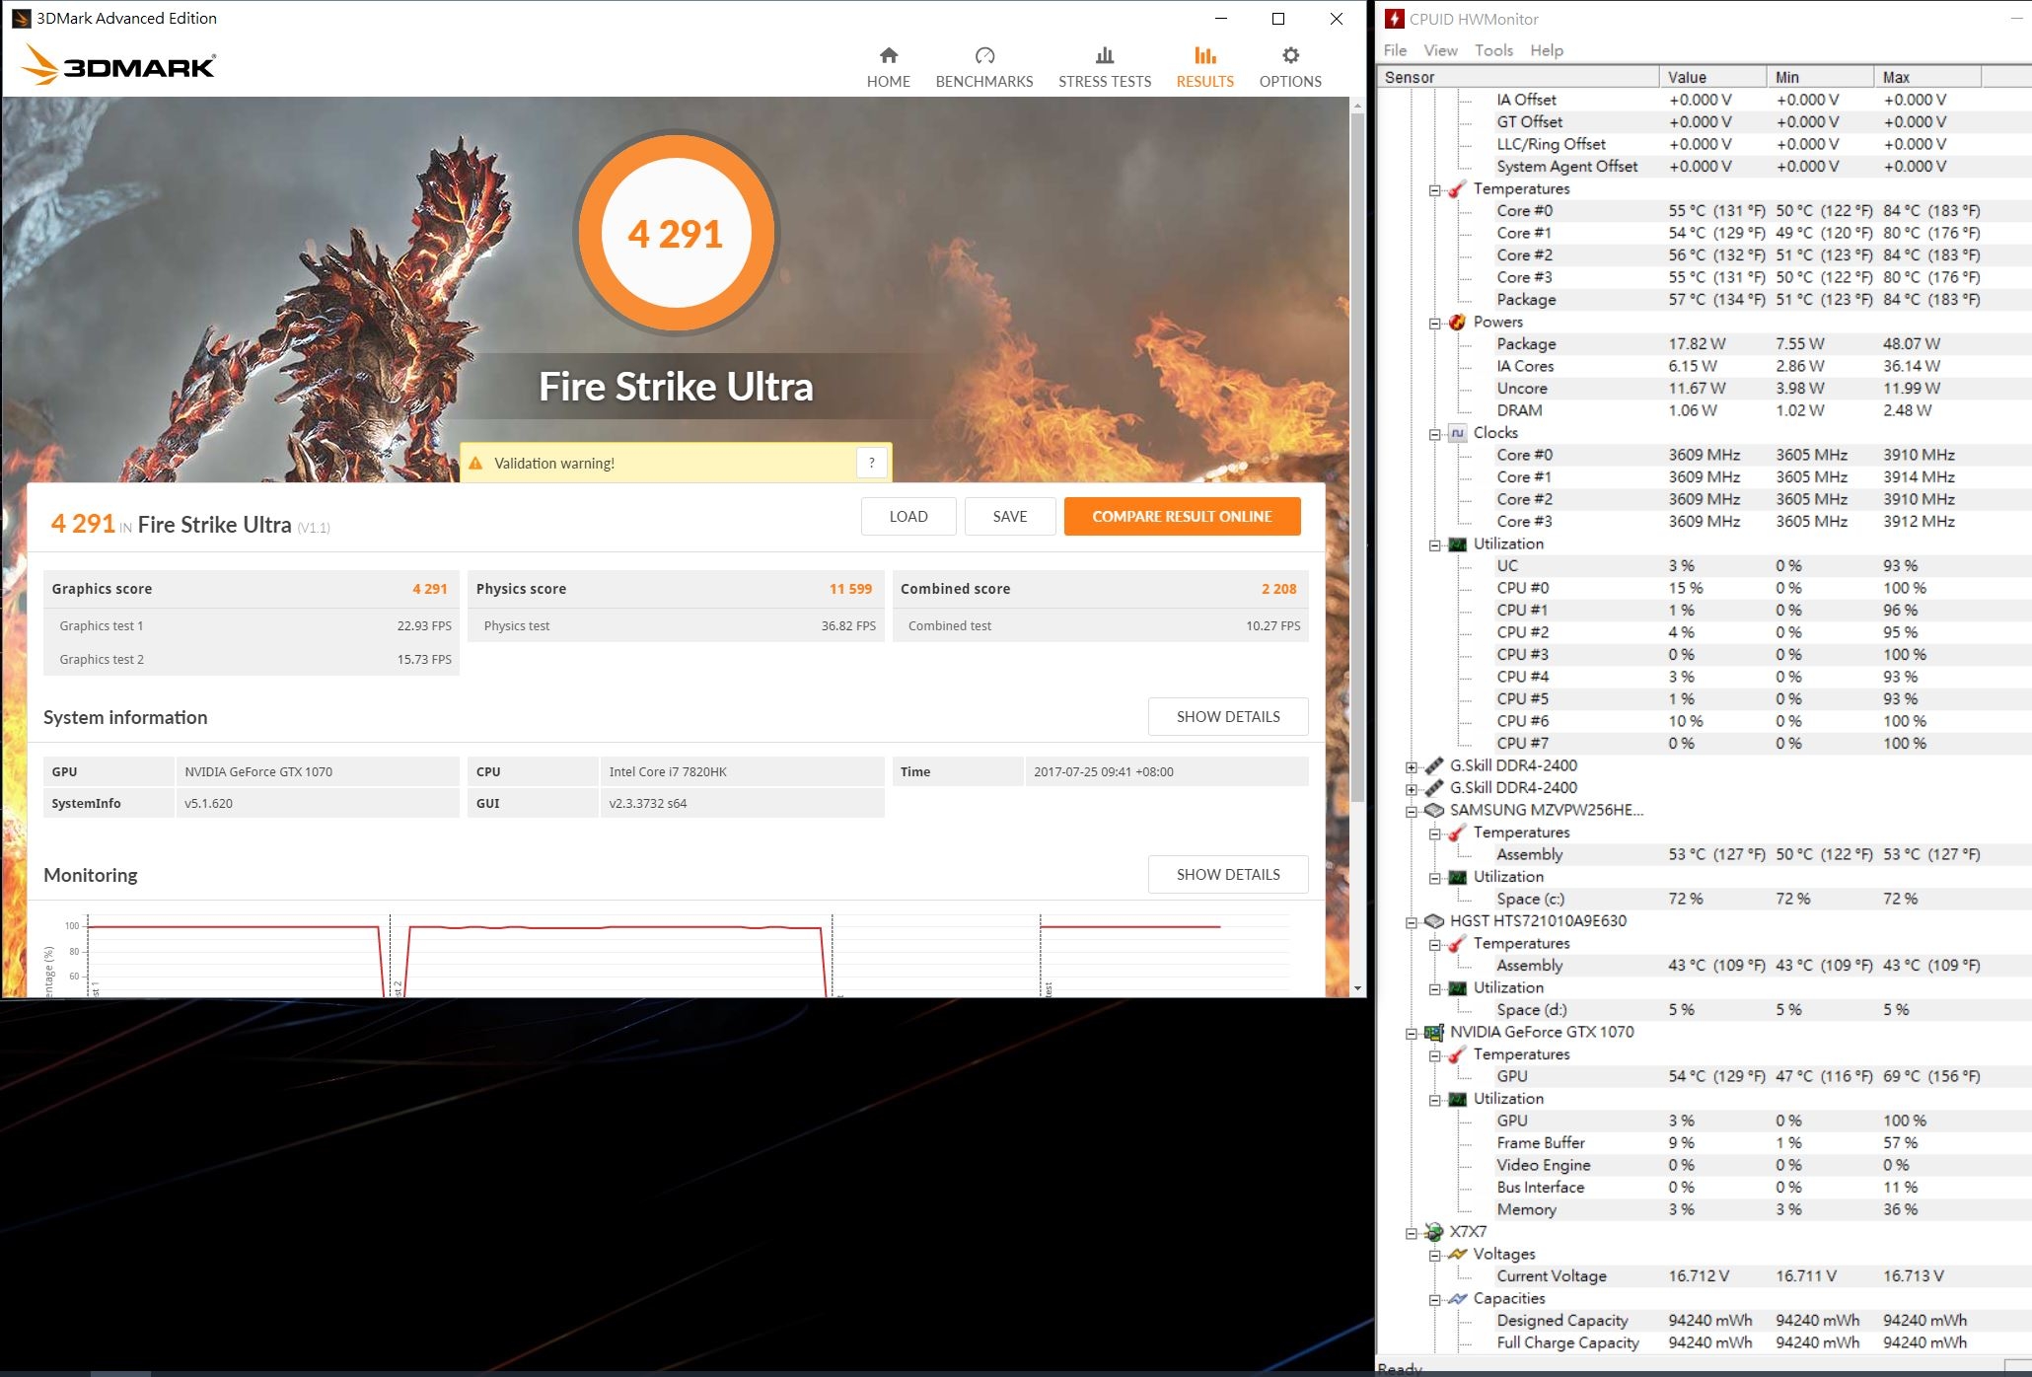Click COMPARE RESULT ONLINE
This screenshot has height=1377, width=2032.
pyautogui.click(x=1182, y=516)
